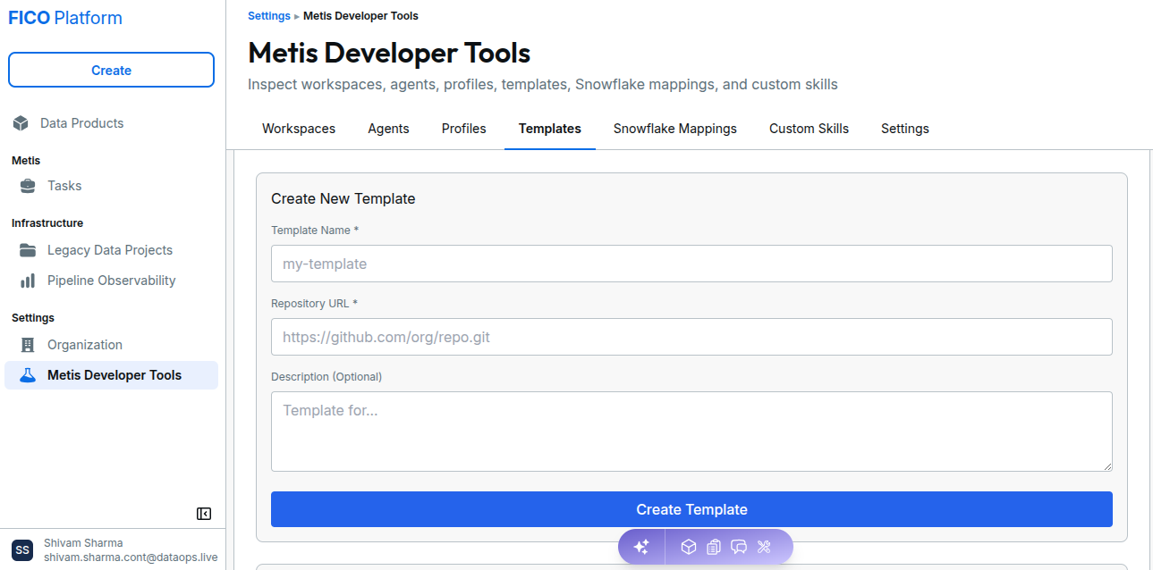The image size is (1153, 570).
Task: Click the Create button in the sidebar
Action: point(111,71)
